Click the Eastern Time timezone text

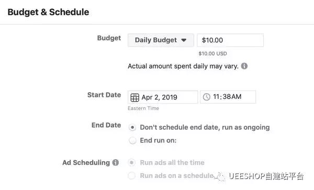143,108
